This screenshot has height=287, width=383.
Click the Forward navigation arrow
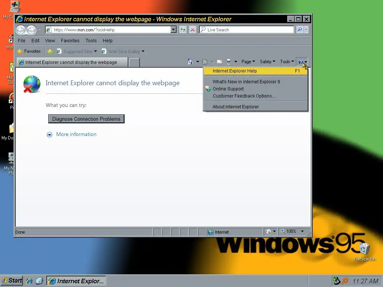coord(31,30)
